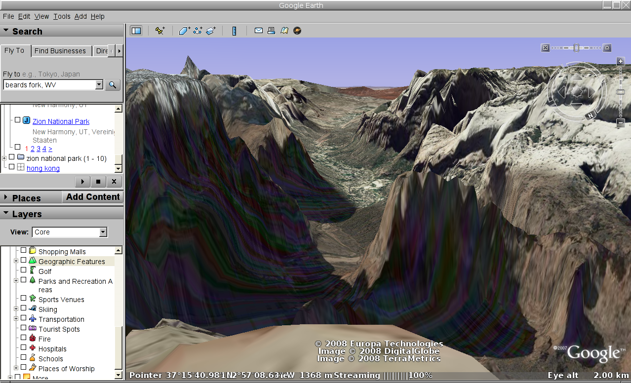
Task: Go to results page 2
Action: (33, 149)
